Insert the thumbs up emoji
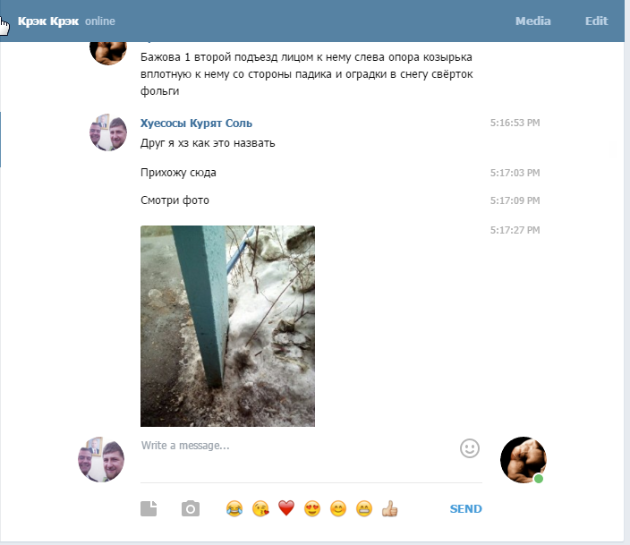Image resolution: width=630 pixels, height=545 pixels. [x=390, y=509]
